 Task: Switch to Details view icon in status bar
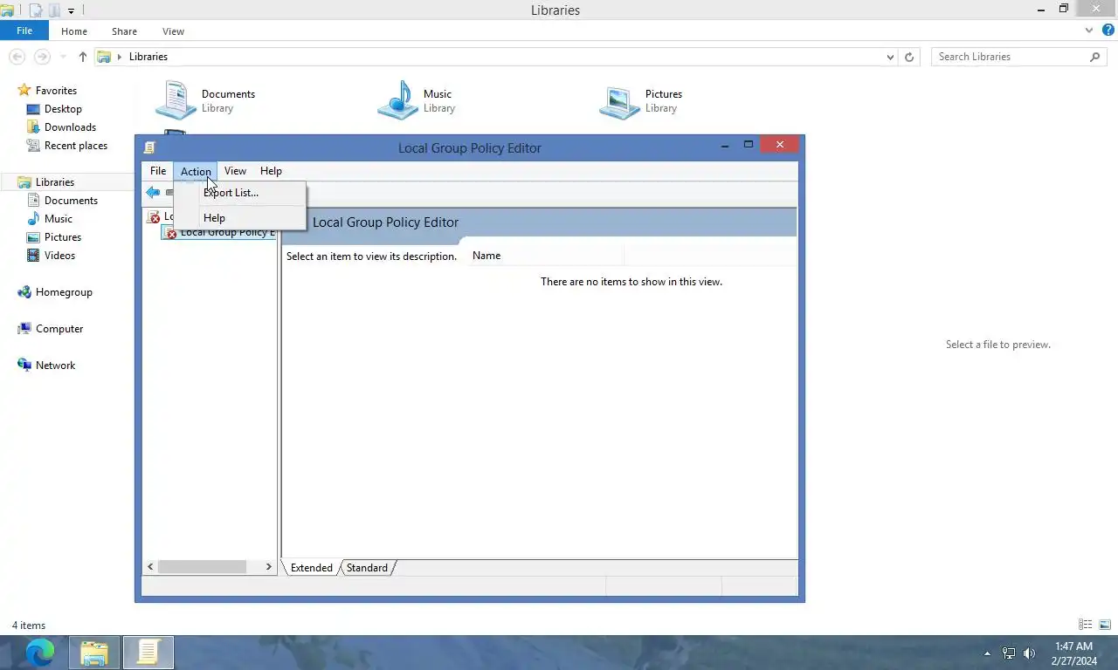pos(1086,625)
